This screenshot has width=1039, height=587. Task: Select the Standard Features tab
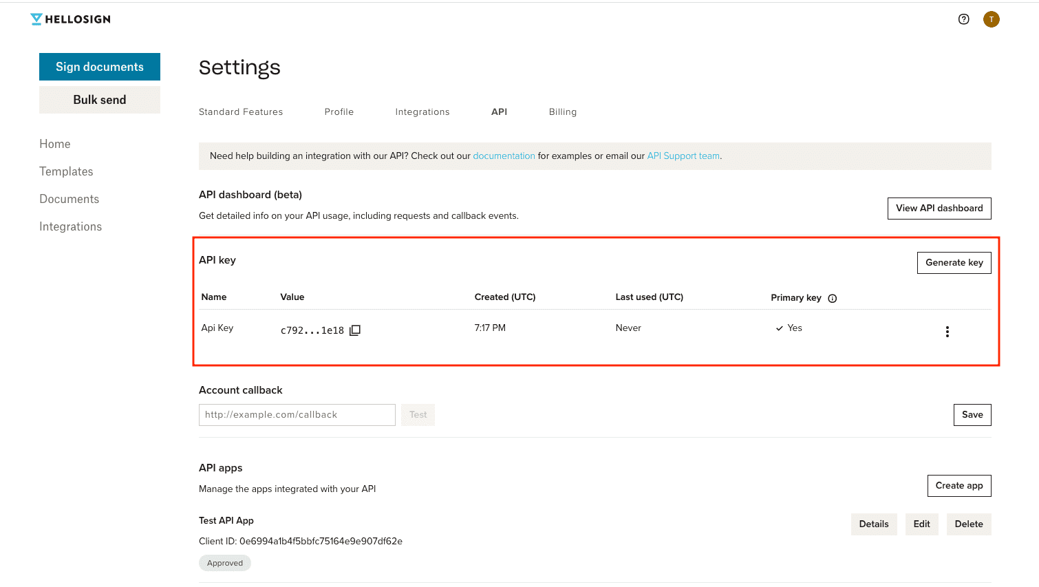240,111
